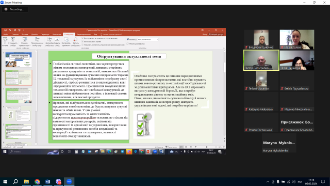Show hidden system tray icons chevron

coord(268,181)
